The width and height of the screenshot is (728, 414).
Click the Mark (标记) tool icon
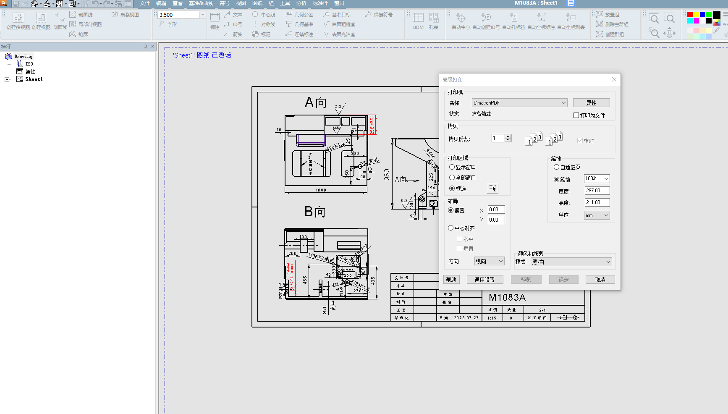[261, 34]
